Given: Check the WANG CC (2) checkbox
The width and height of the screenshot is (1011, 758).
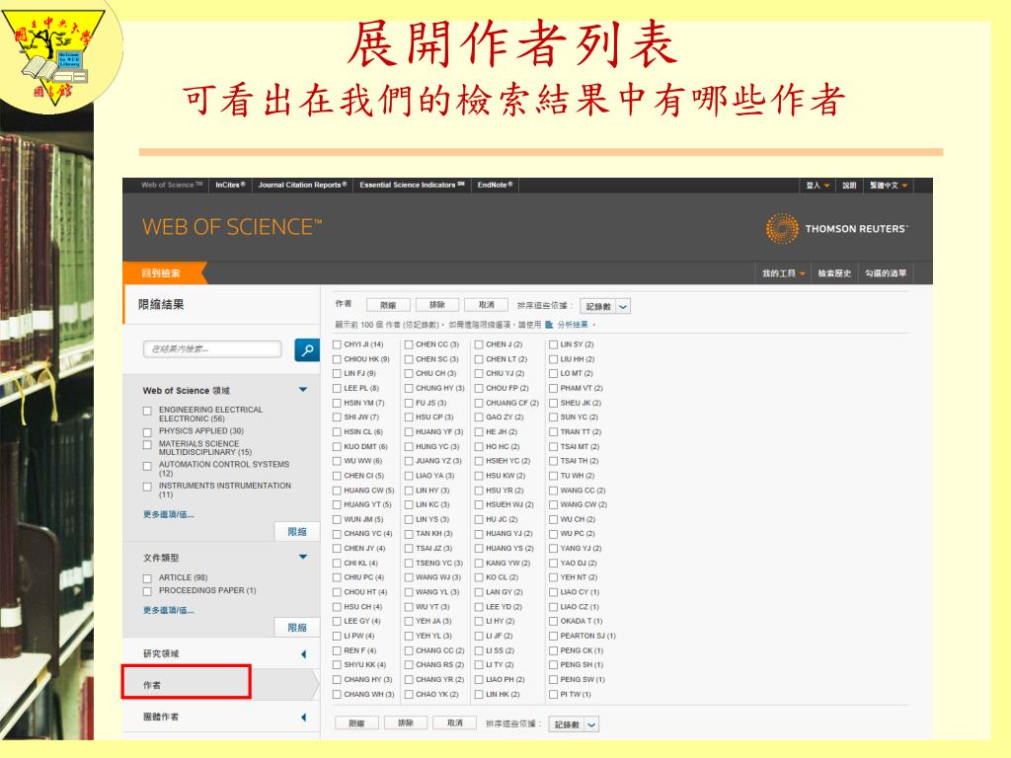Looking at the screenshot, I should coord(553,491).
